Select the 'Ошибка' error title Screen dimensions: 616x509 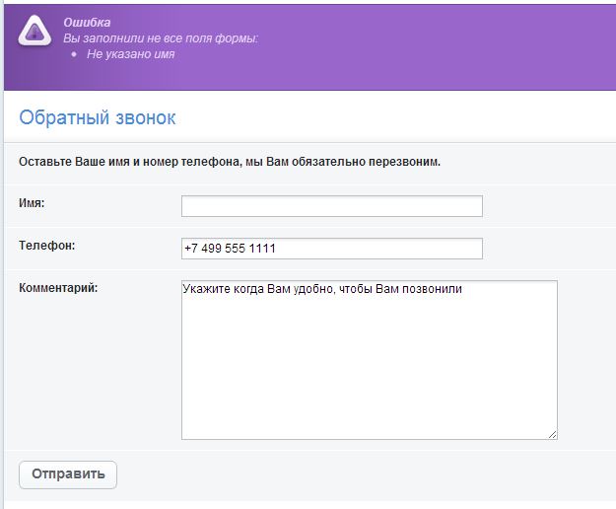point(87,23)
